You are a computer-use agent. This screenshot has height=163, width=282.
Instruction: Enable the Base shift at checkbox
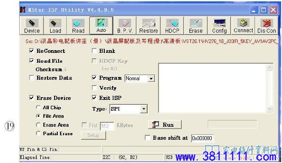(x=147, y=138)
